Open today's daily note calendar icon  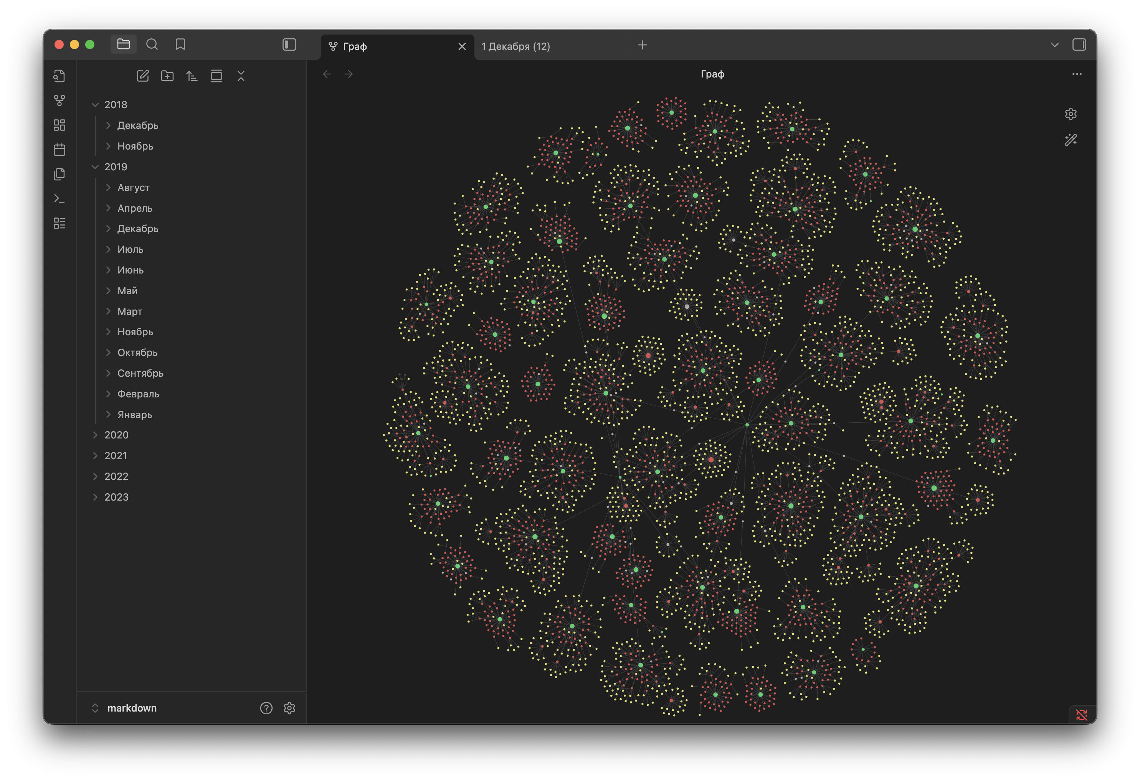coord(59,150)
